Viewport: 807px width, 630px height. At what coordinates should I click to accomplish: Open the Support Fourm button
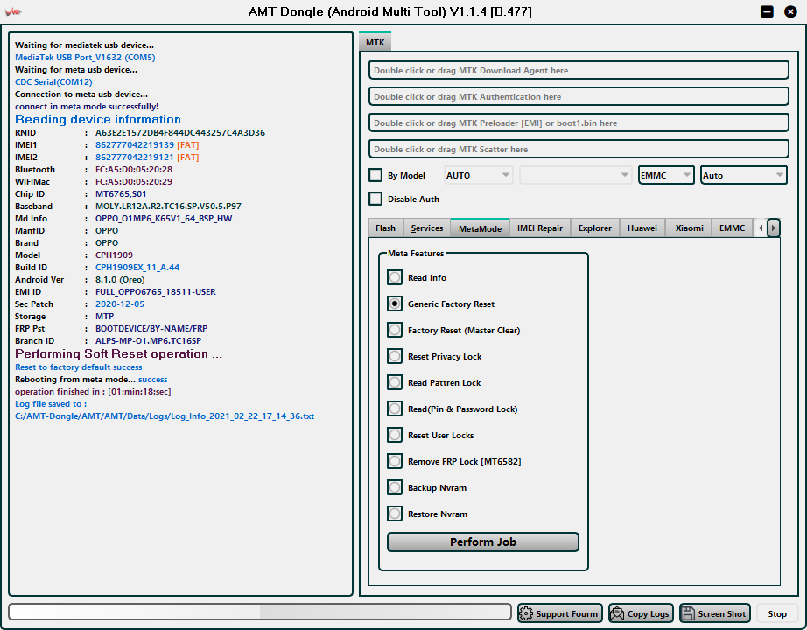pyautogui.click(x=560, y=613)
